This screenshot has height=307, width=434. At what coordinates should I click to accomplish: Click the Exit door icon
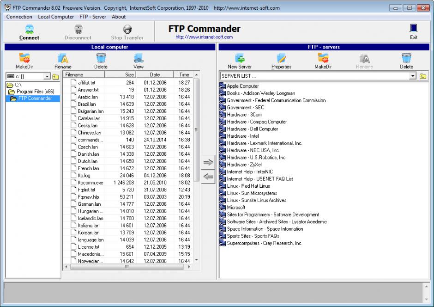[x=414, y=28]
